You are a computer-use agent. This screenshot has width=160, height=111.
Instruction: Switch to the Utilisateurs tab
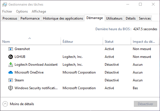114,18
